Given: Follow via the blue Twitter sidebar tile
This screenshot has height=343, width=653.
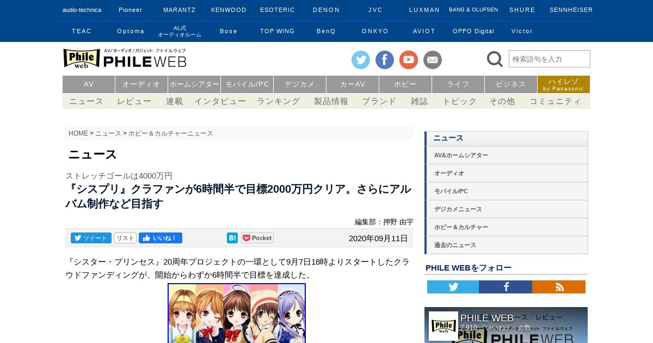Looking at the screenshot, I should (453, 287).
